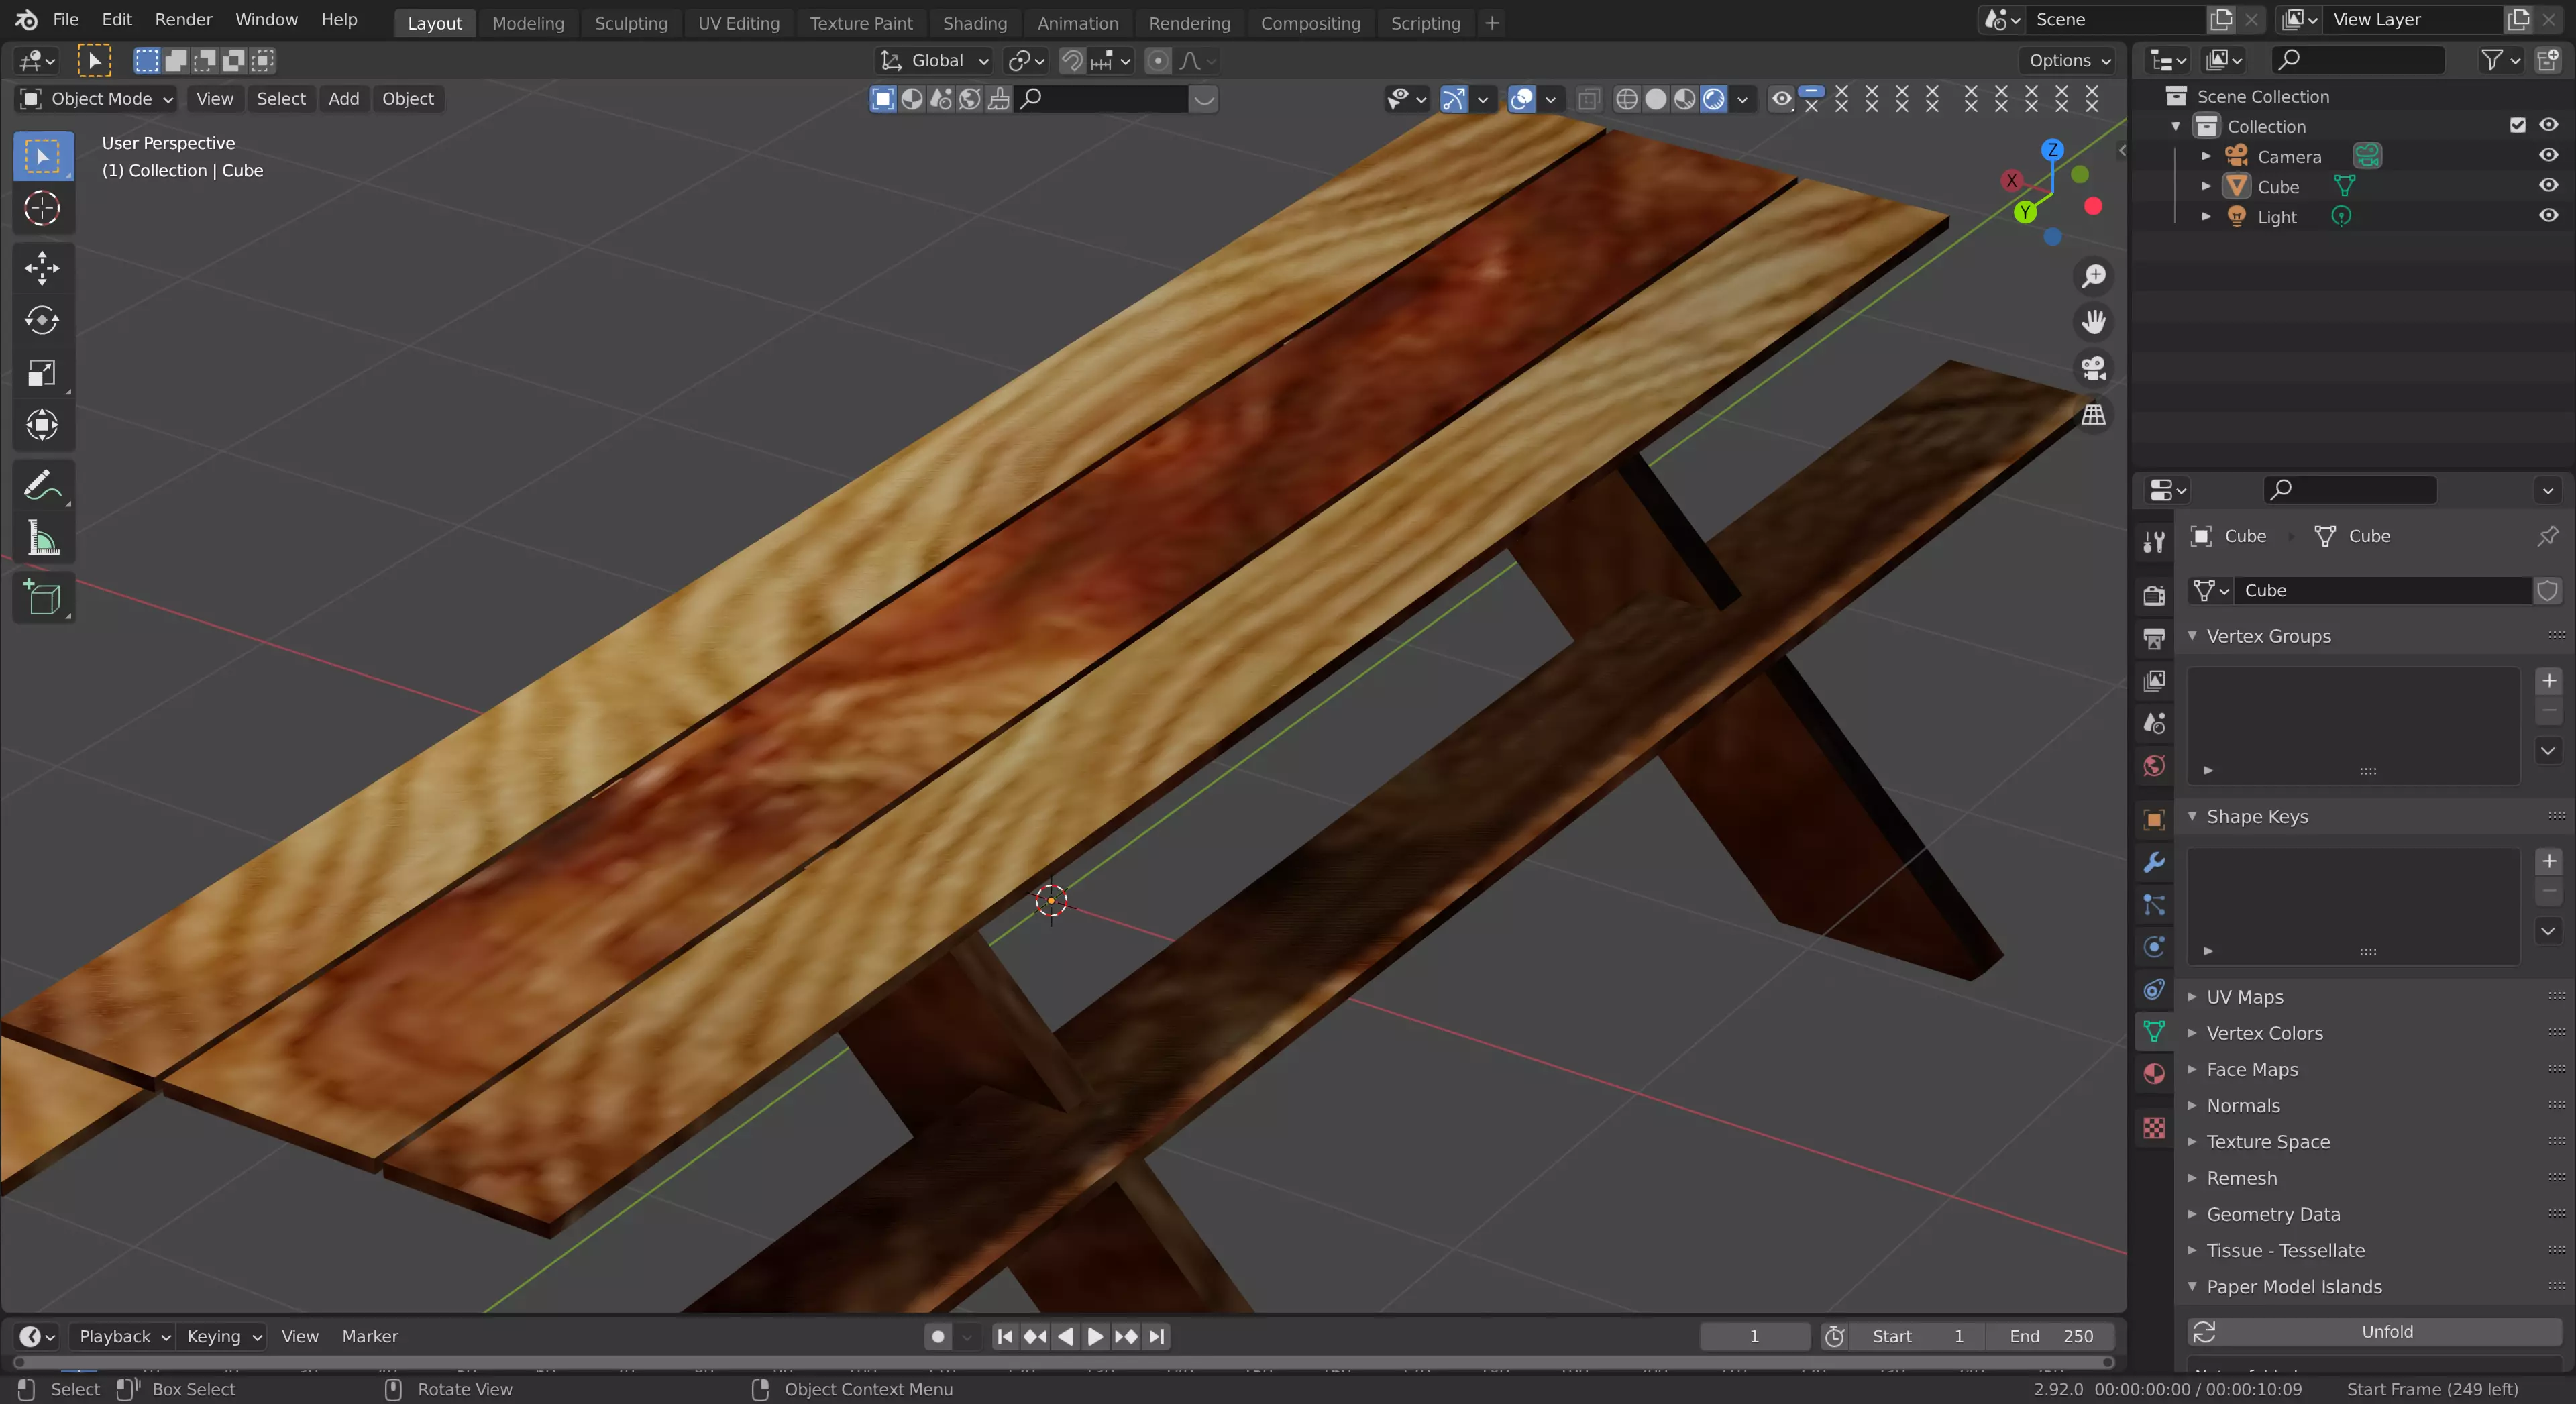Open the Global orientation dropdown

point(934,61)
